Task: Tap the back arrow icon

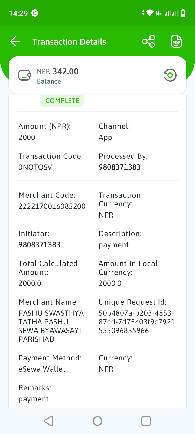Action: click(x=15, y=42)
